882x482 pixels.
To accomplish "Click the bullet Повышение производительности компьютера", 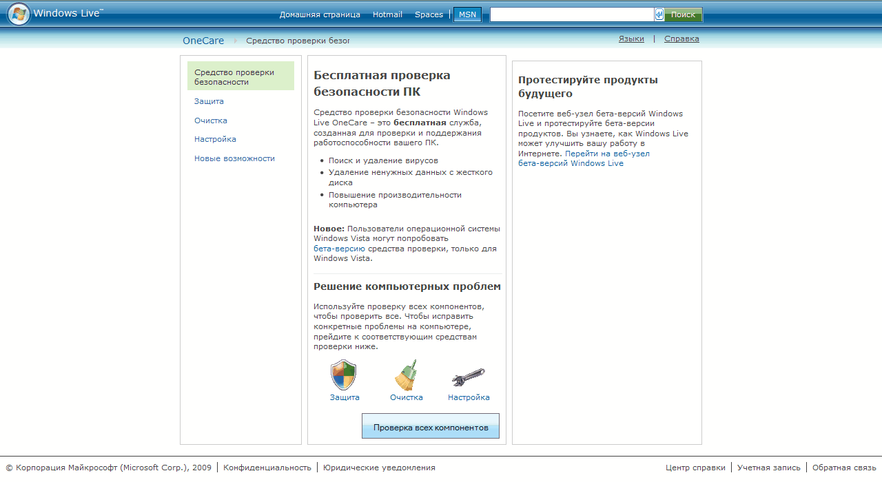I will pyautogui.click(x=395, y=200).
